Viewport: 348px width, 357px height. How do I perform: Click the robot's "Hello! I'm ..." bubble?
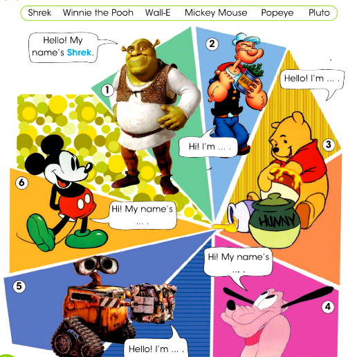(156, 348)
